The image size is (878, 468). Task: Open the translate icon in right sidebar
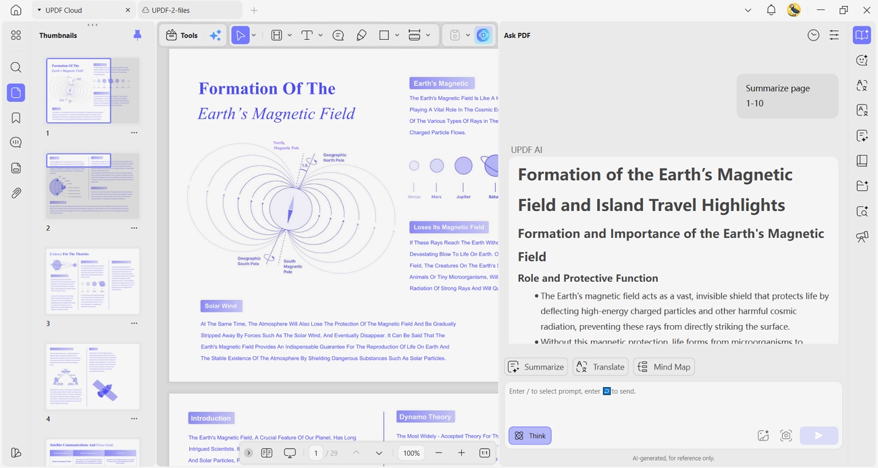coord(862,86)
